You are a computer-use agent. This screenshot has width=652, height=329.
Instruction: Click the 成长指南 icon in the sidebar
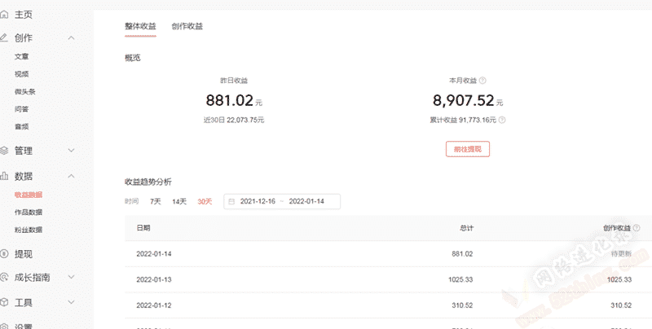point(5,278)
